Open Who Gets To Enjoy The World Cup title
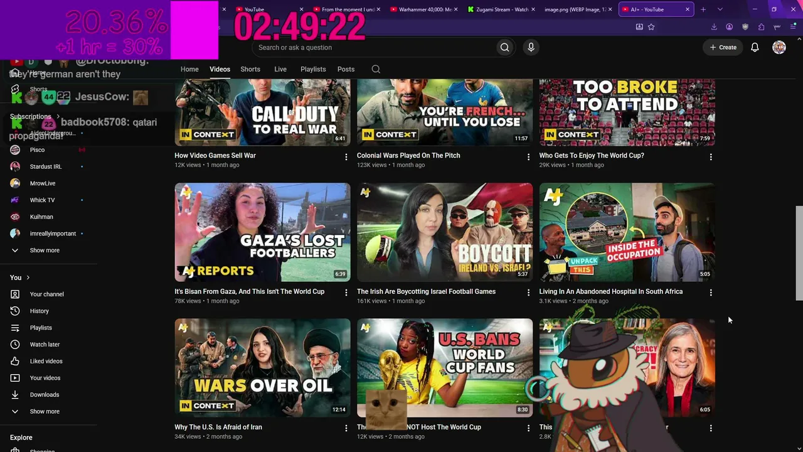Image resolution: width=803 pixels, height=452 pixels. pos(592,156)
